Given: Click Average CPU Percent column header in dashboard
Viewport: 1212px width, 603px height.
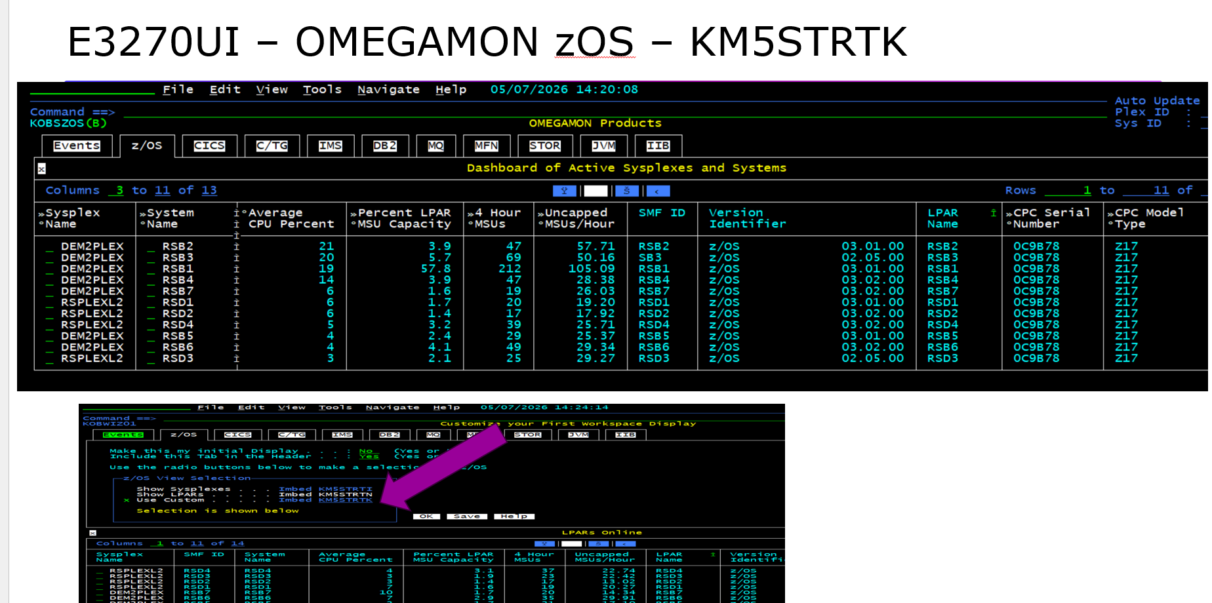Looking at the screenshot, I should 288,218.
